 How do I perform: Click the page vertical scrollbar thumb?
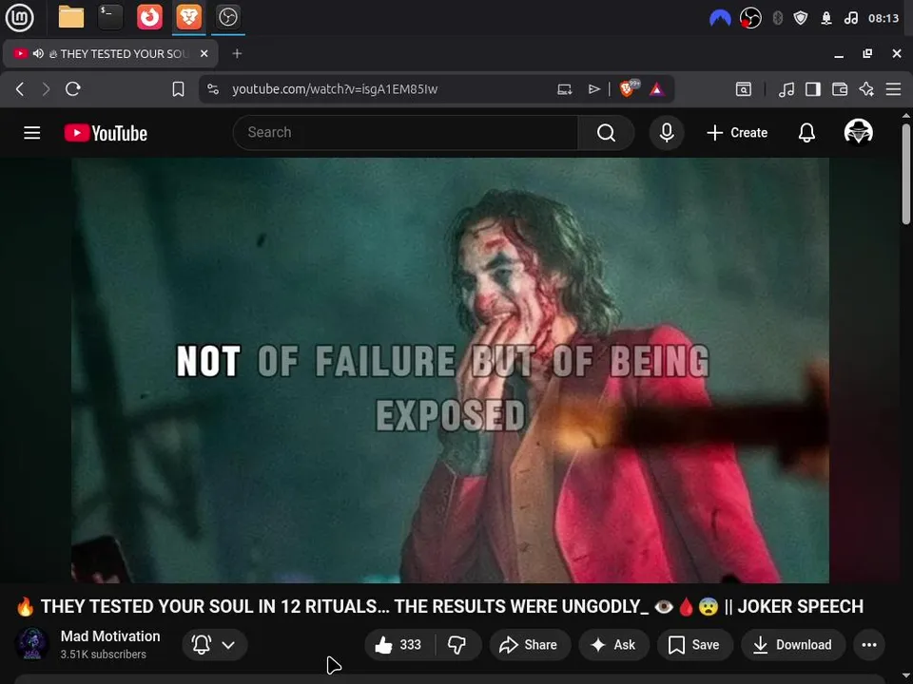pyautogui.click(x=905, y=173)
